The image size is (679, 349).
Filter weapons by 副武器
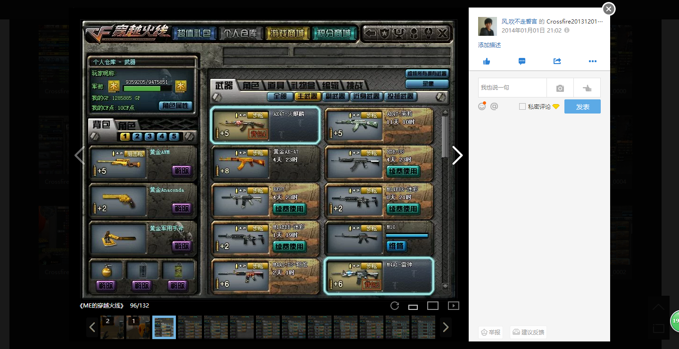pyautogui.click(x=335, y=96)
